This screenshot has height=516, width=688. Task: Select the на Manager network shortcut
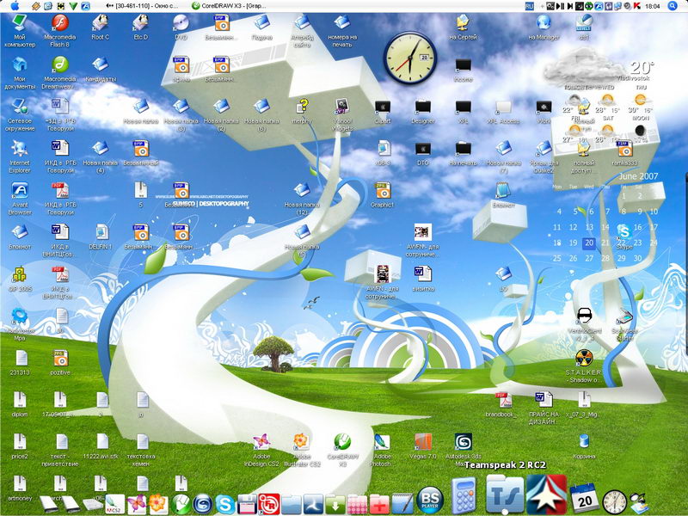(544, 28)
